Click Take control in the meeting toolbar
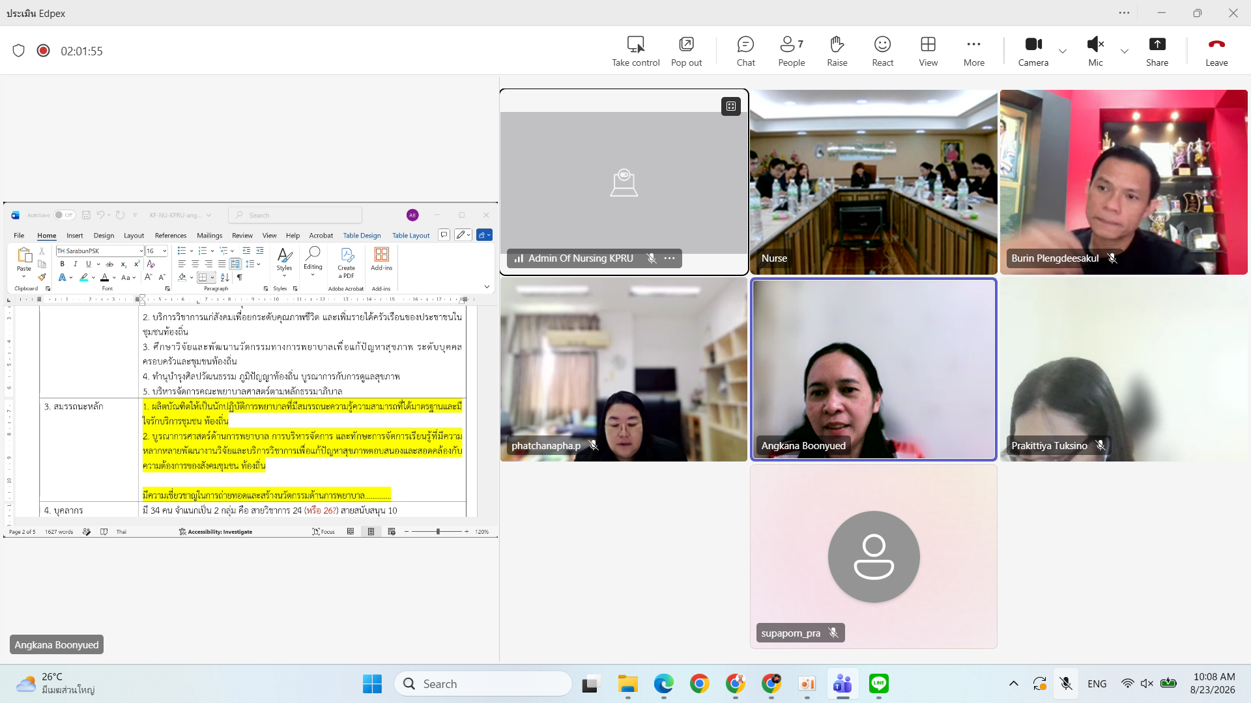The height and width of the screenshot is (703, 1251). tap(635, 51)
